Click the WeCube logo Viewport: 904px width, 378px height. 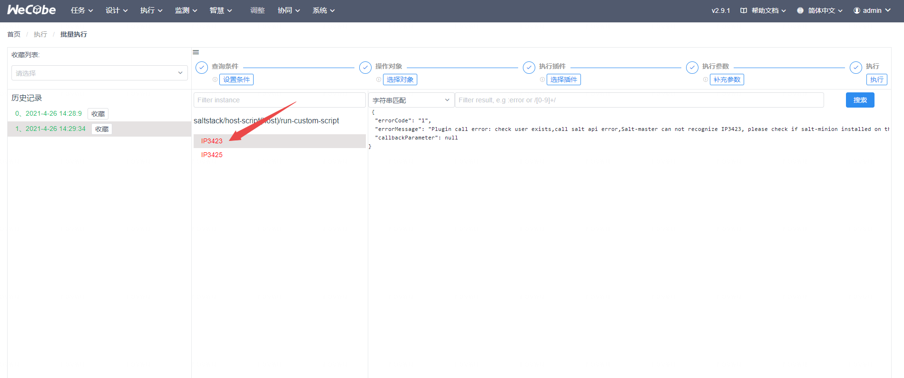[31, 10]
